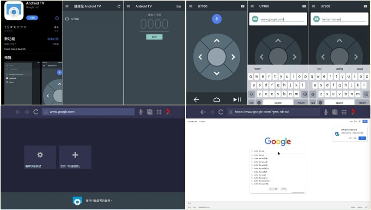Click microphone in Google page browser toolbar
The width and height of the screenshot is (371, 210).
click(326, 112)
